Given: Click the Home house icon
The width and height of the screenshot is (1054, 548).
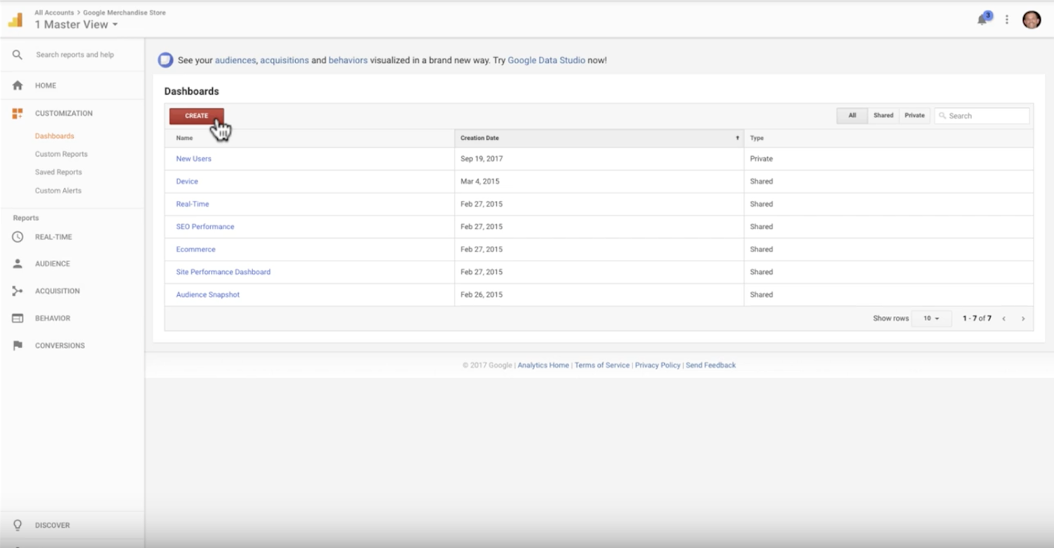Looking at the screenshot, I should click(x=18, y=86).
